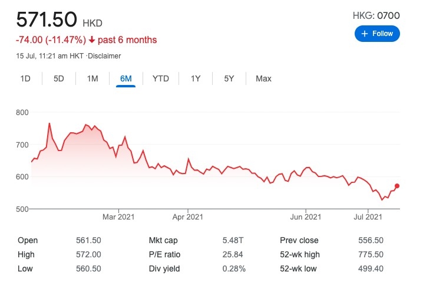This screenshot has height=288, width=423.
Task: Open the Disclaimer link
Action: click(x=105, y=56)
